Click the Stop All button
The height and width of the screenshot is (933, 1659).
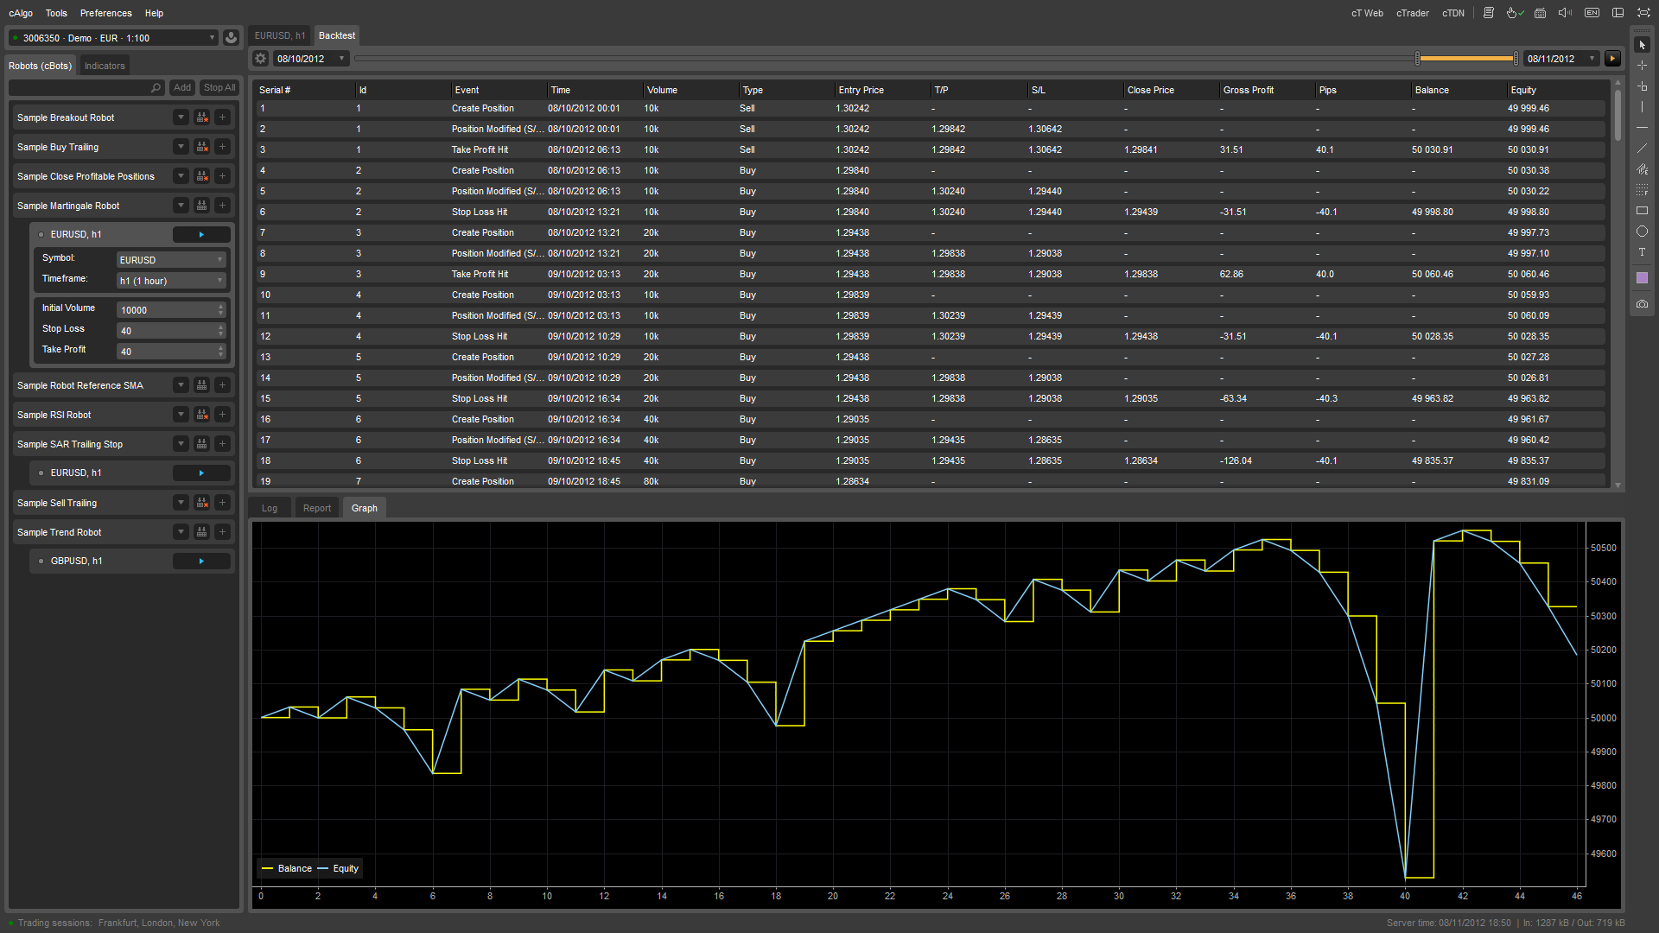tap(219, 87)
